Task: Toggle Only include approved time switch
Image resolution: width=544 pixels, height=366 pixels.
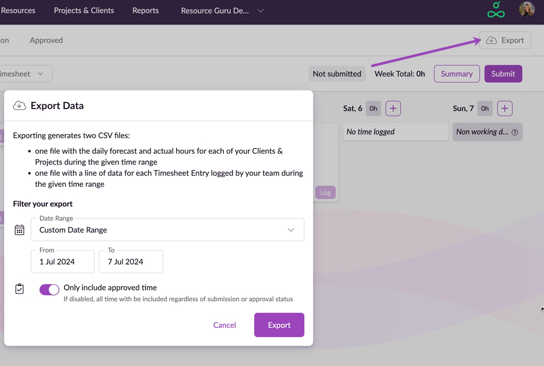Action: 49,290
